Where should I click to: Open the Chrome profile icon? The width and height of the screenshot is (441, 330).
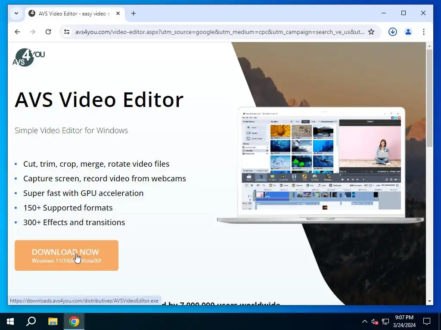click(408, 32)
